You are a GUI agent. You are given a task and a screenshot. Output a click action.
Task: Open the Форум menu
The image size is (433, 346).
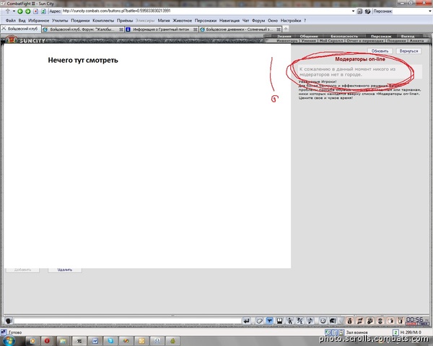258,20
